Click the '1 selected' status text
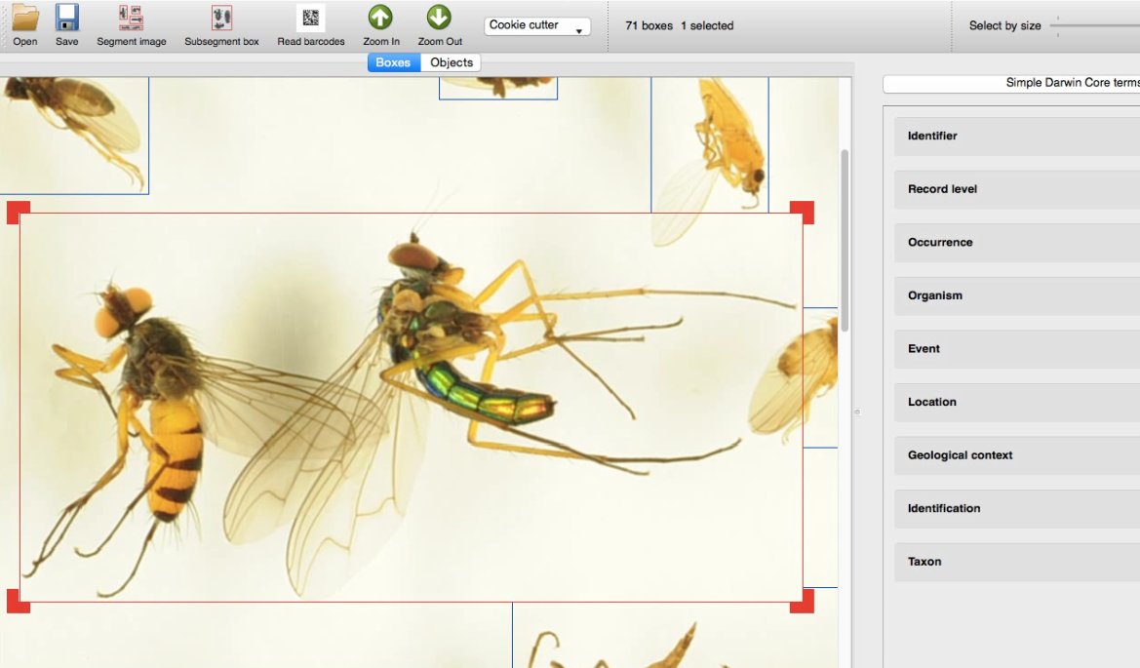1140x668 pixels. pyautogui.click(x=707, y=25)
